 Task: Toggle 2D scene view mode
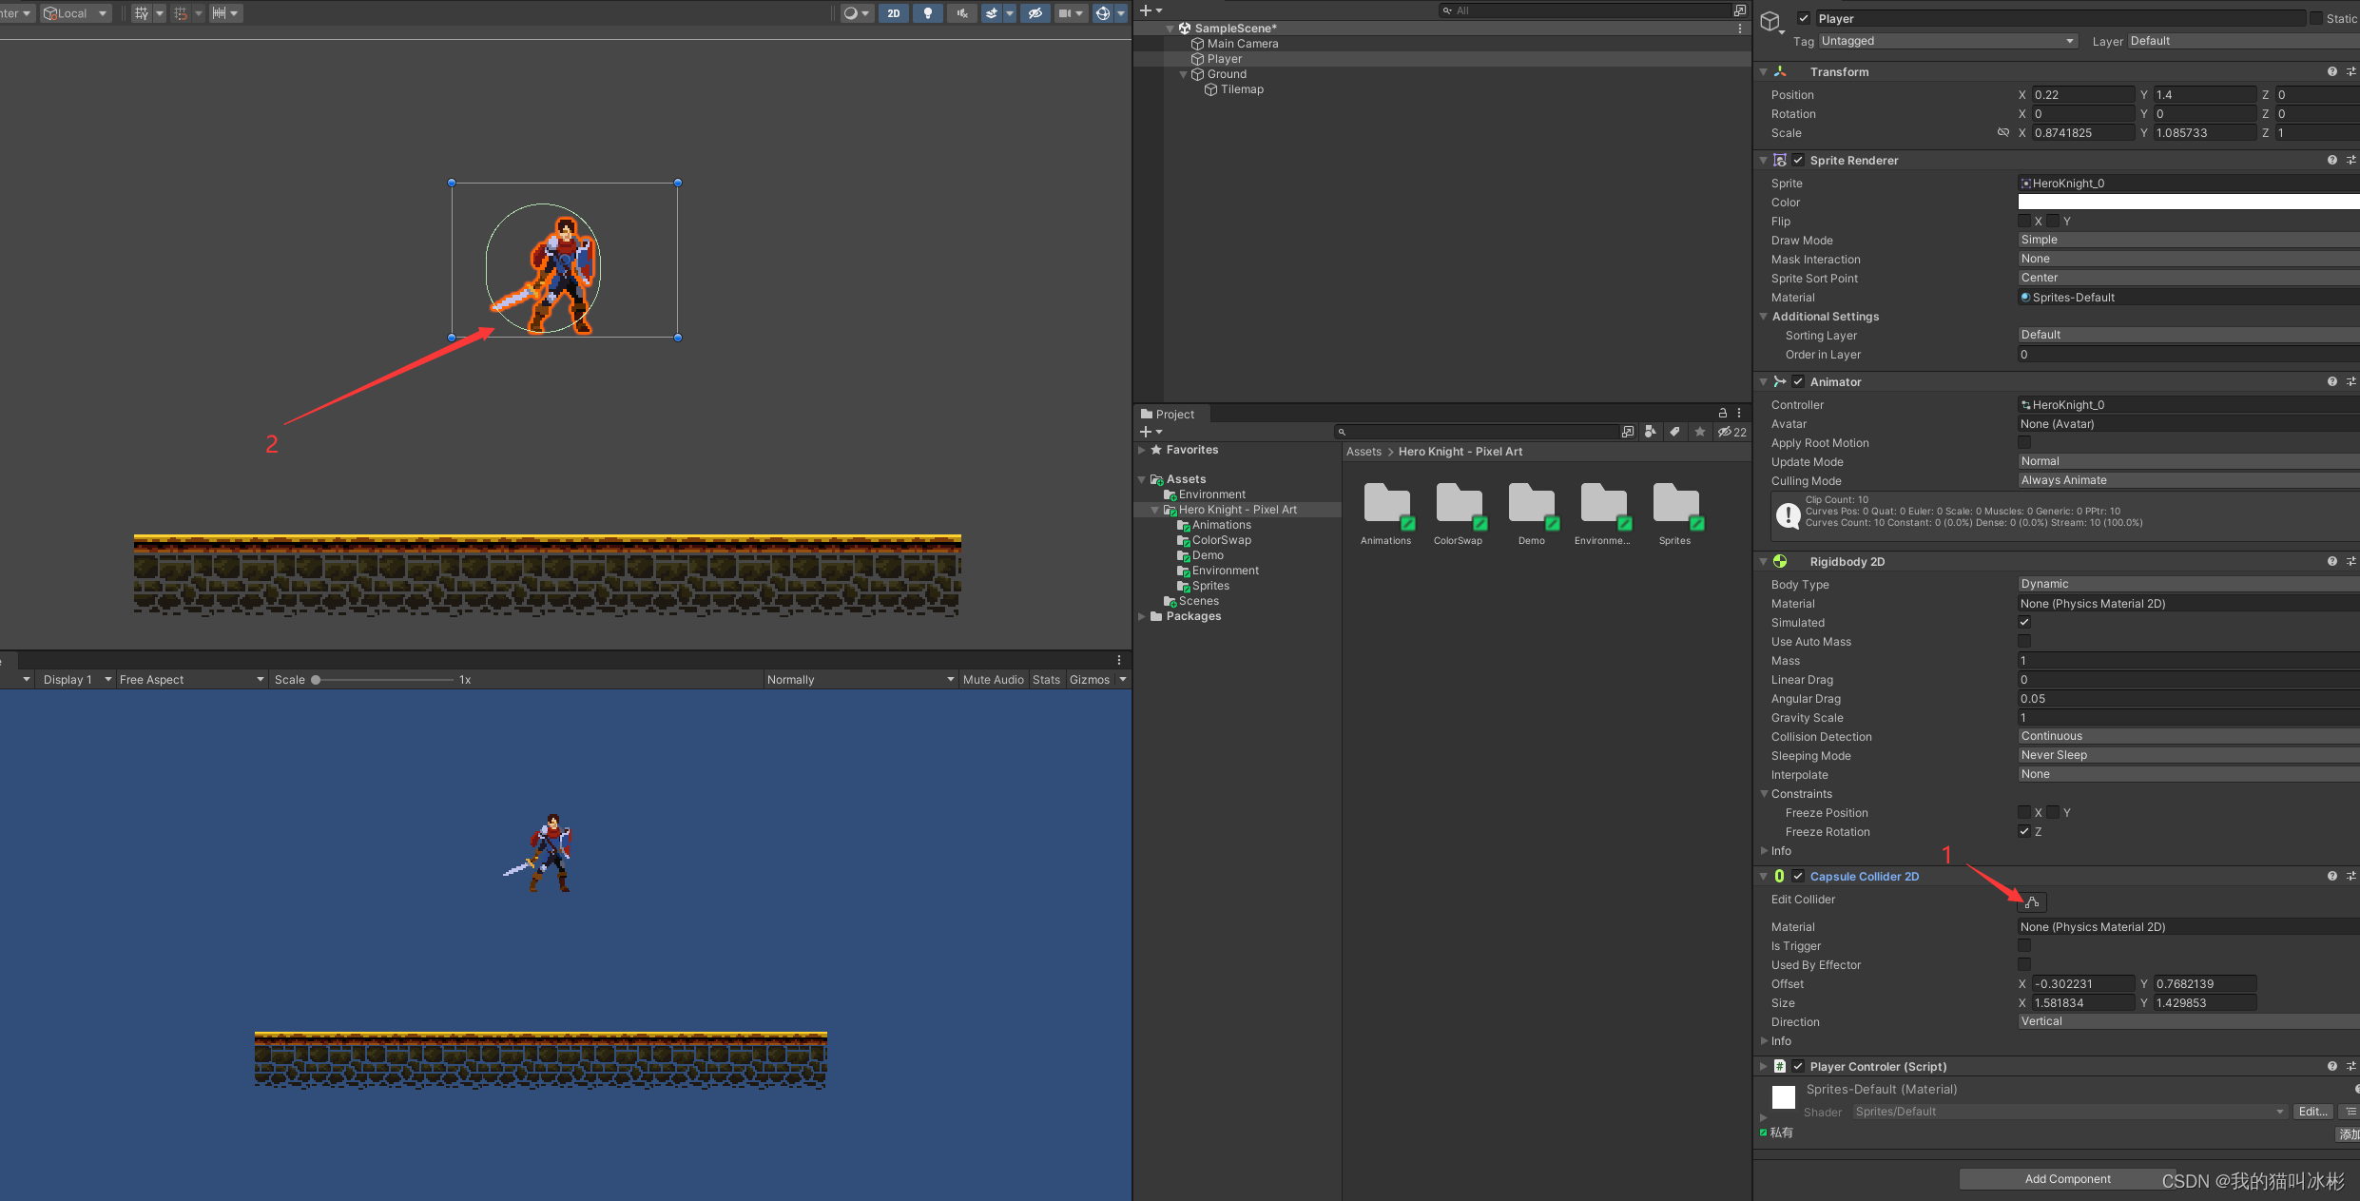pos(893,13)
